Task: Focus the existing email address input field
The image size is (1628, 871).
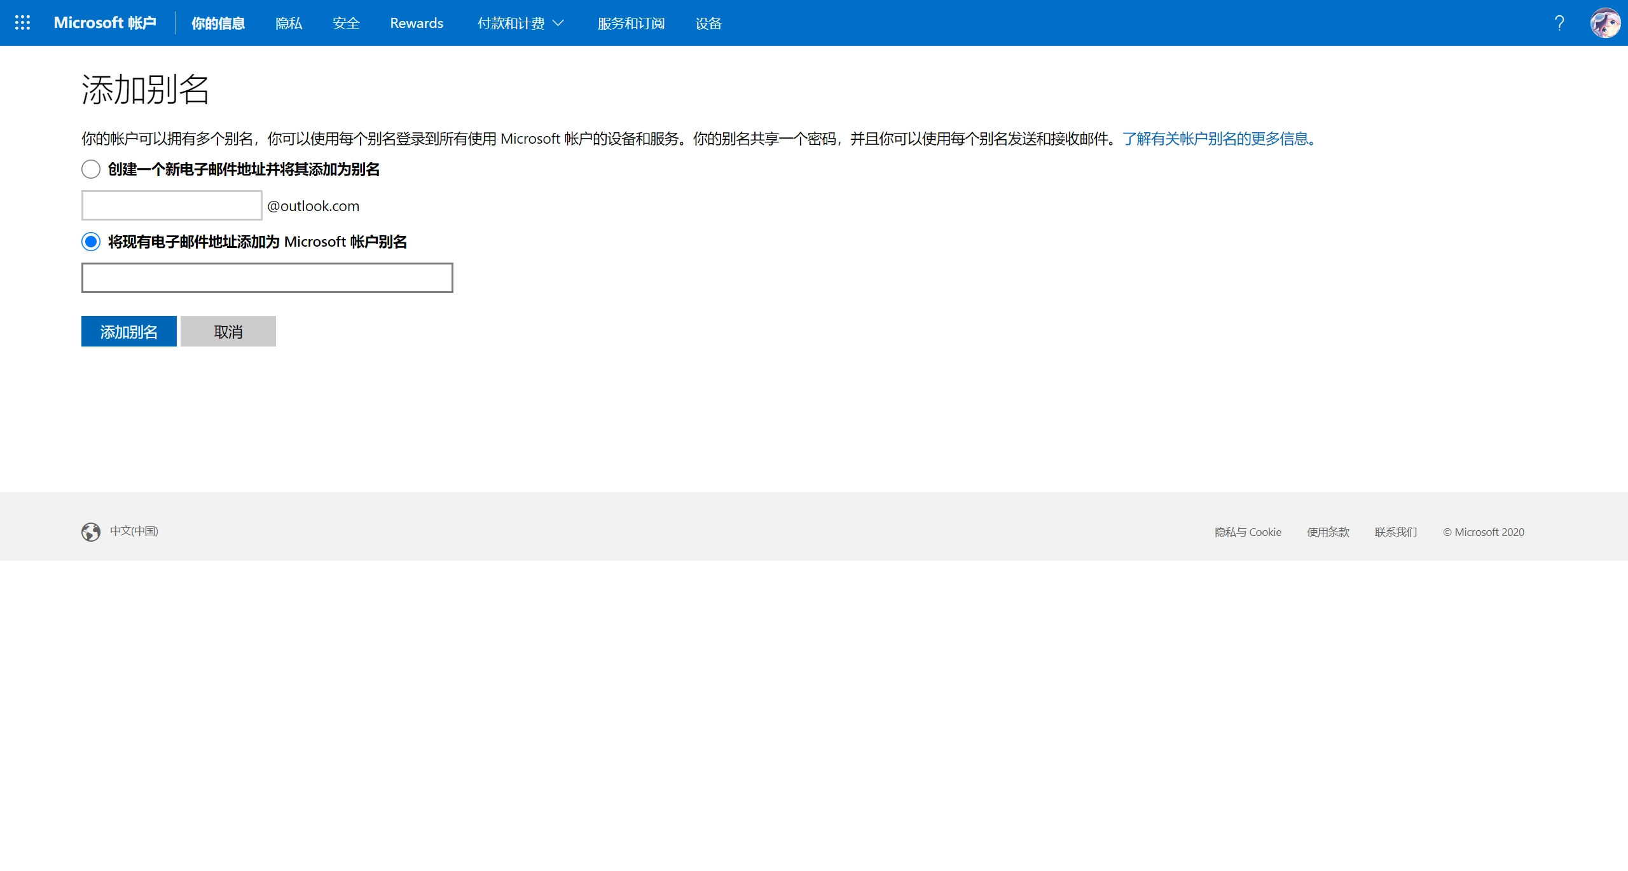Action: 267,278
